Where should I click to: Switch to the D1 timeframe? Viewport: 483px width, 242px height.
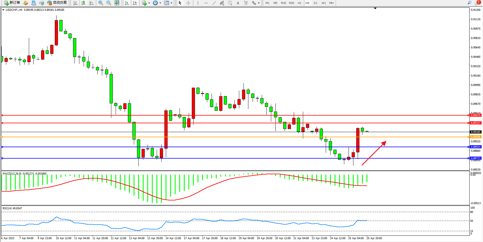coord(315,3)
